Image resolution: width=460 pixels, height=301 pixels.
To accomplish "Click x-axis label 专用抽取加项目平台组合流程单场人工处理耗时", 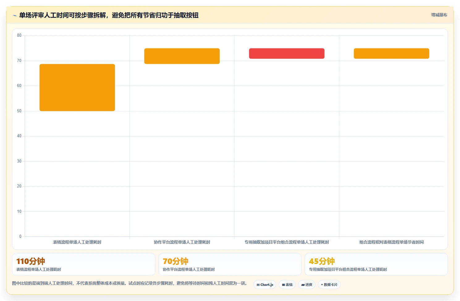I will click(x=287, y=242).
